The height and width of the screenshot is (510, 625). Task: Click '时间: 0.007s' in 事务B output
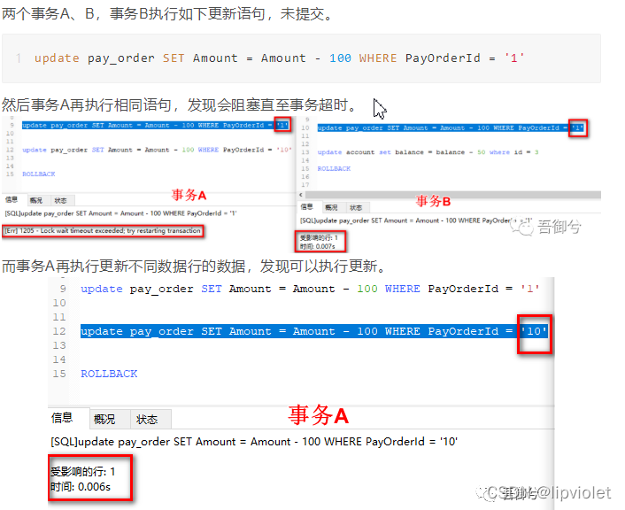(317, 246)
